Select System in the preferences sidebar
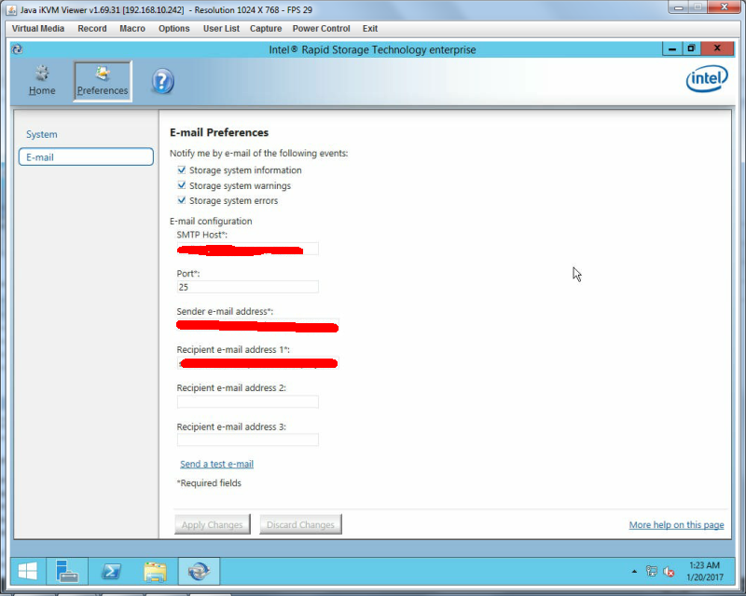Screen dimensions: 746x596 42,134
